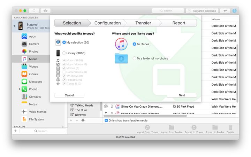Open the Phone section icon
Viewport: 251px width, 157px height.
coord(24,89)
